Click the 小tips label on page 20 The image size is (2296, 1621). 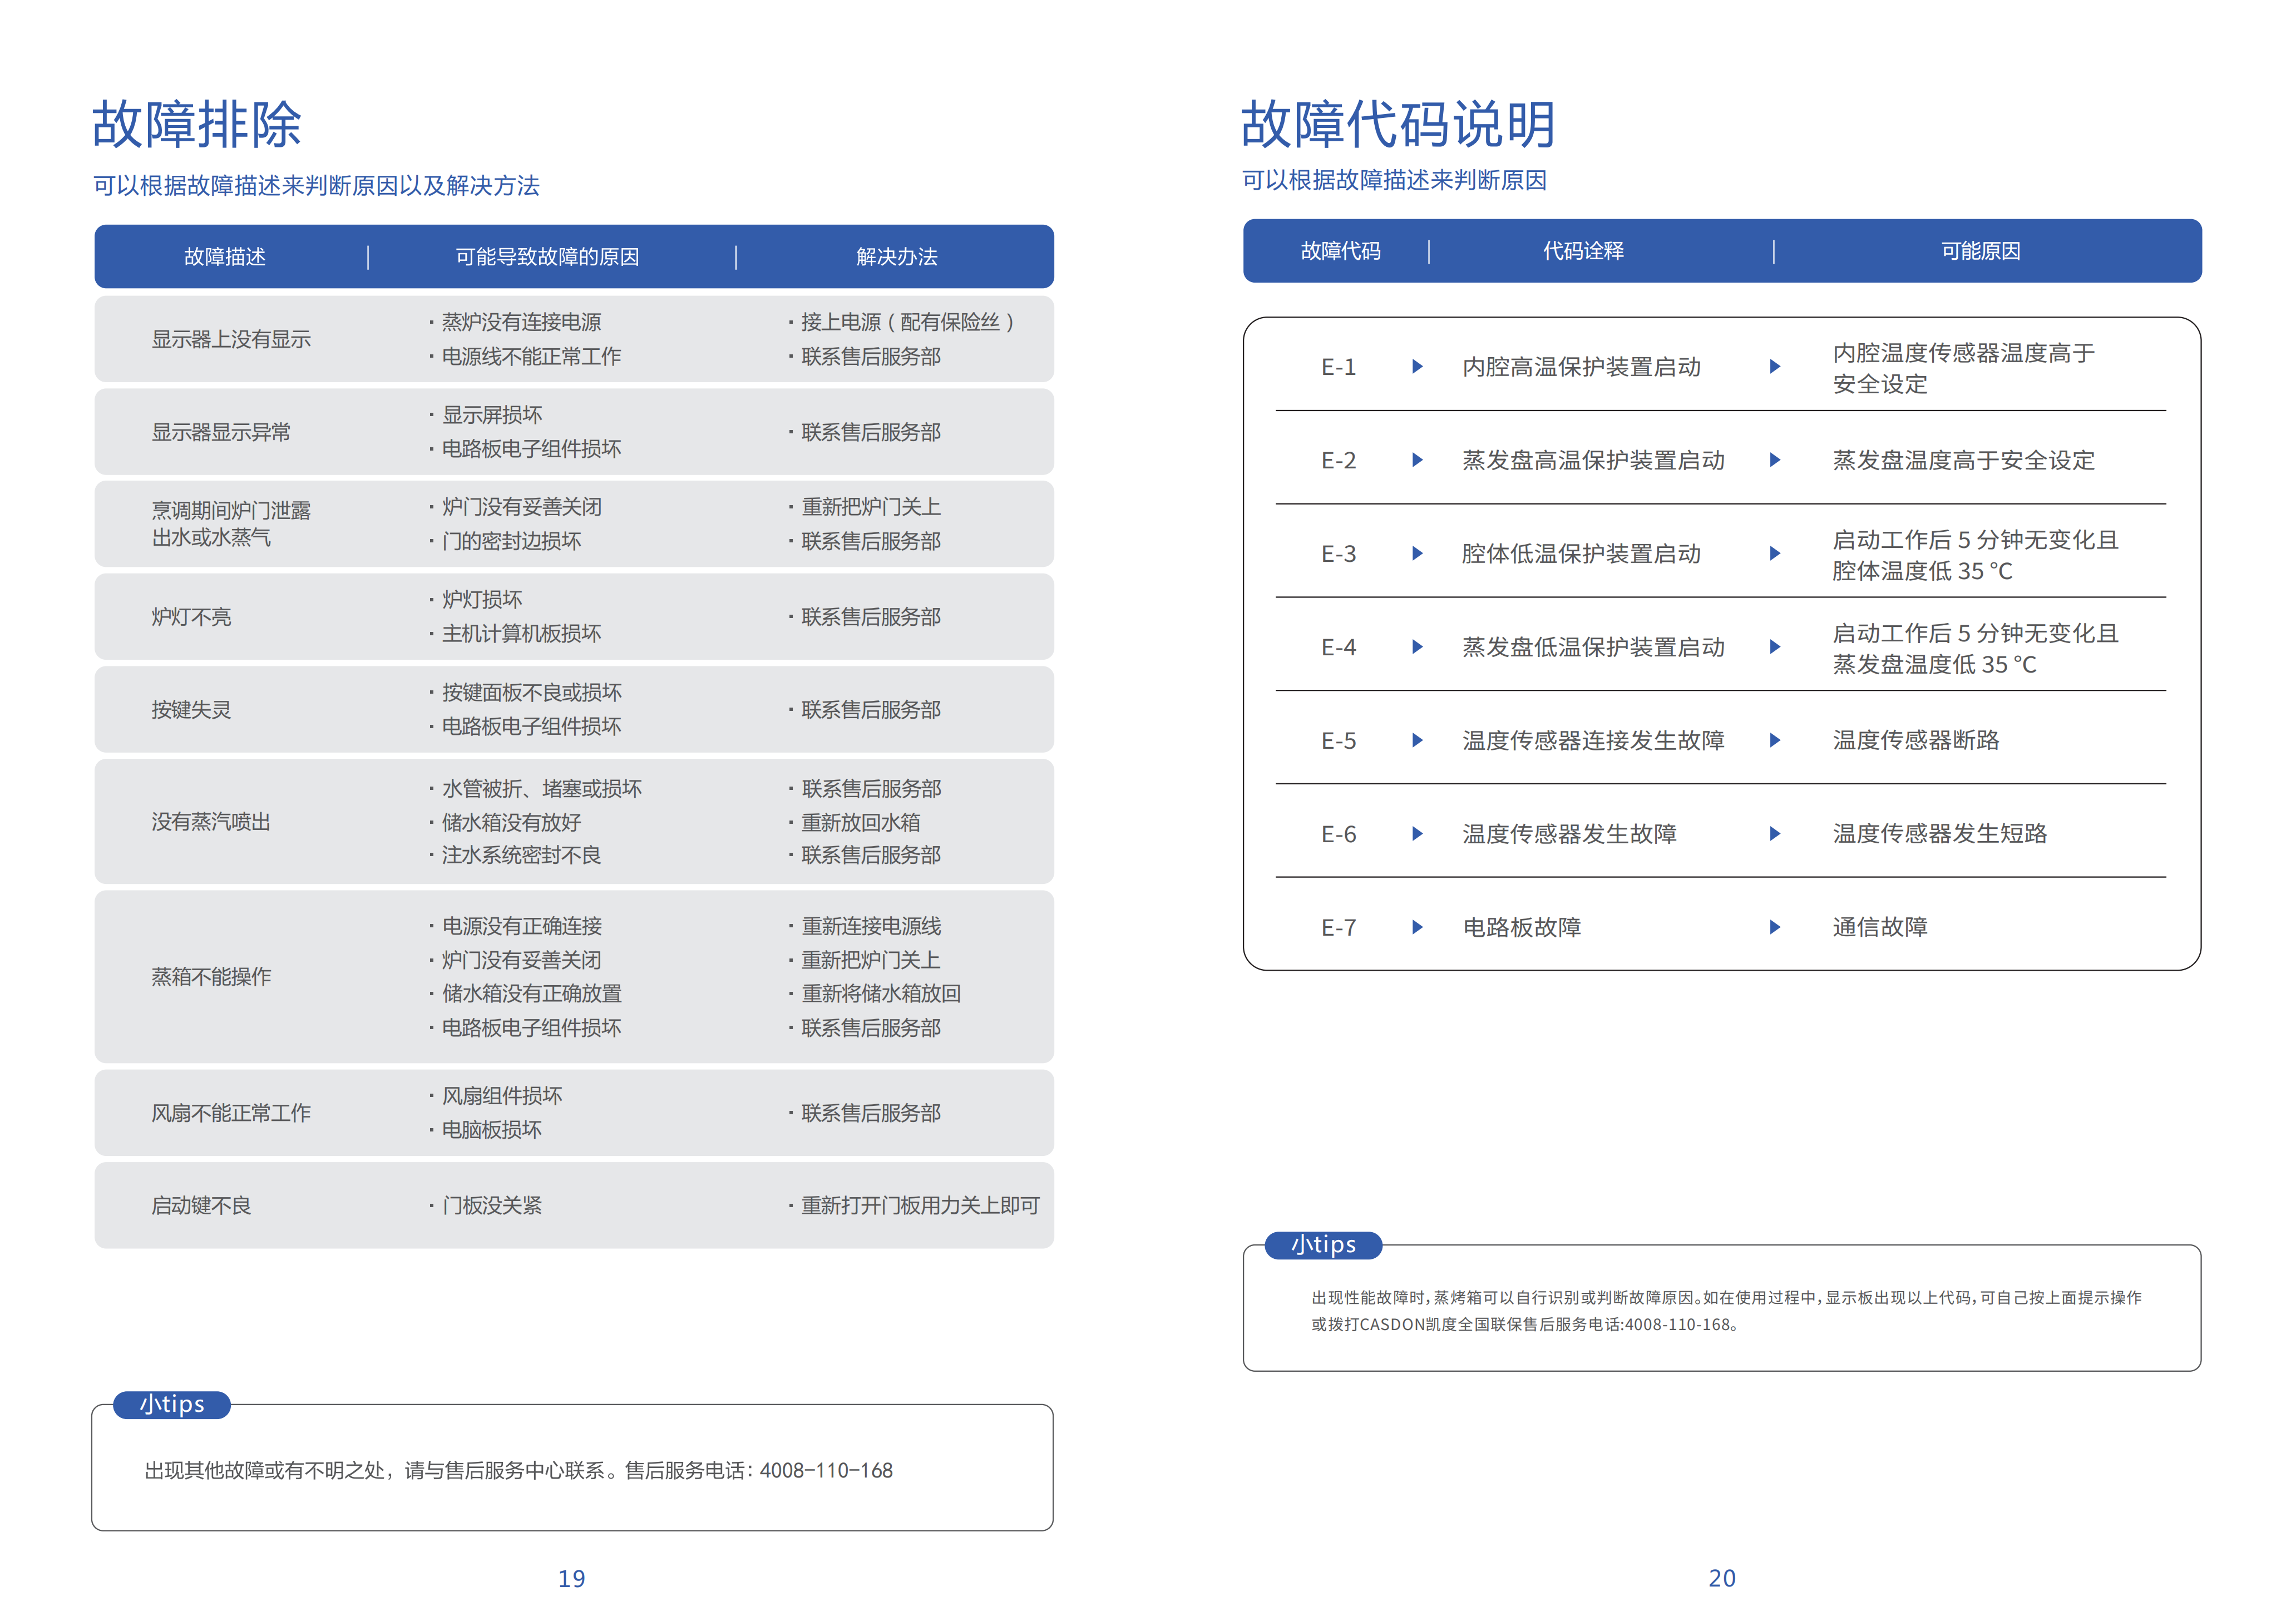(x=1323, y=1245)
